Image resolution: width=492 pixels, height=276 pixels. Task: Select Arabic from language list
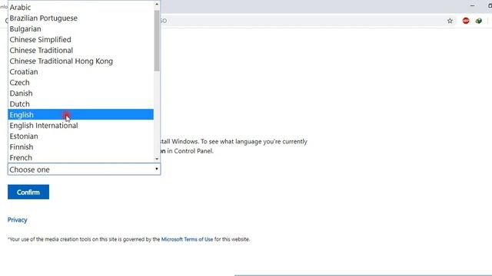(81, 7)
